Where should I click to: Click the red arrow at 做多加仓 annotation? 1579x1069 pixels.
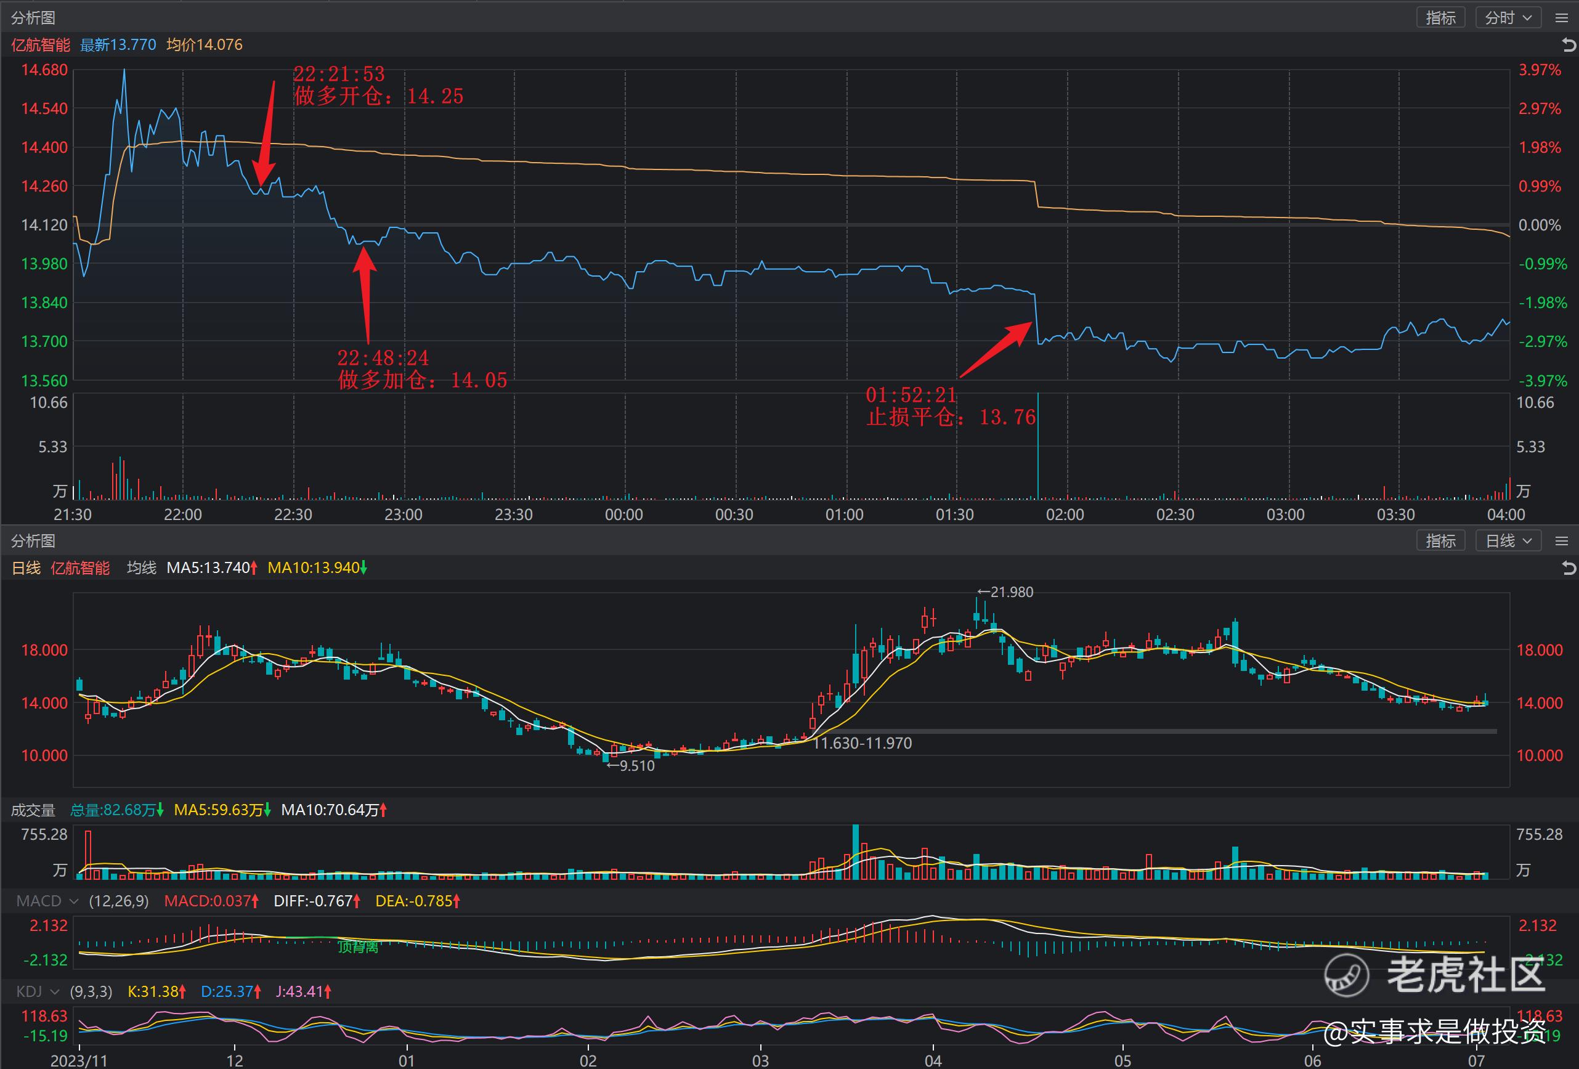365,295
